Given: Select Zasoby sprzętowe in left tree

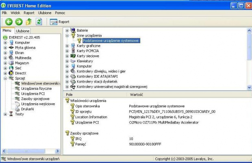Looking at the screenshot, I should click(35, 99).
